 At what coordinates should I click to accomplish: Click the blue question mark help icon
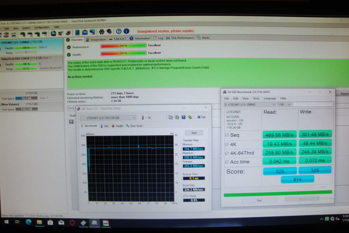point(119,31)
